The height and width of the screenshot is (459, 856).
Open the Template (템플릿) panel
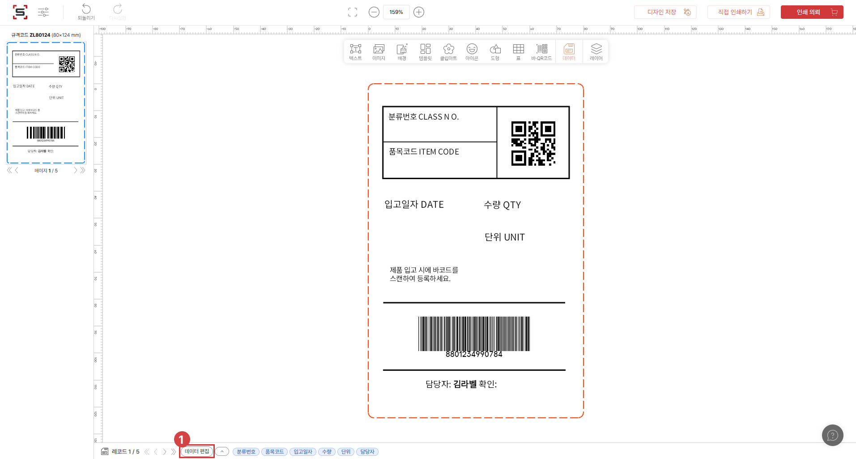(x=425, y=52)
